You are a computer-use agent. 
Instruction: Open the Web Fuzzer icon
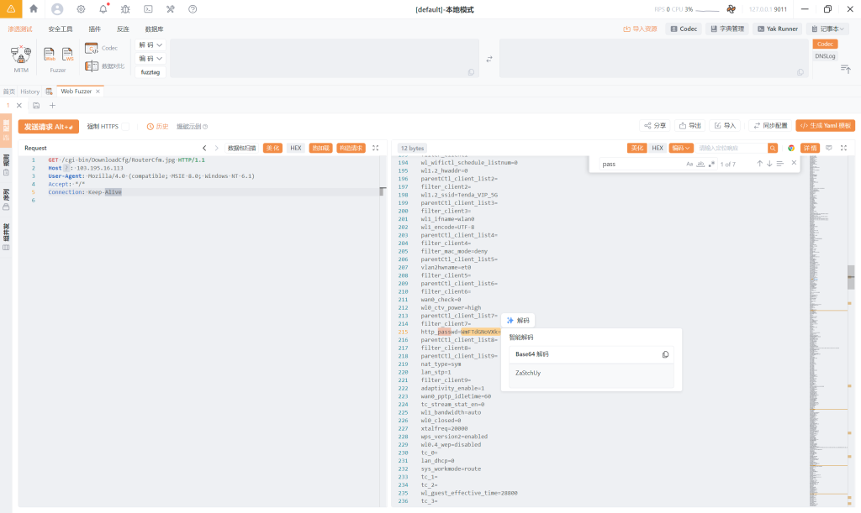50,55
